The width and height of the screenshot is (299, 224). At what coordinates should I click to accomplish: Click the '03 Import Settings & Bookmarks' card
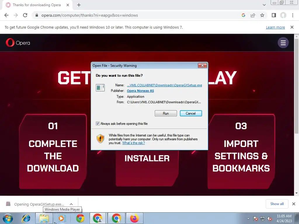click(x=241, y=151)
